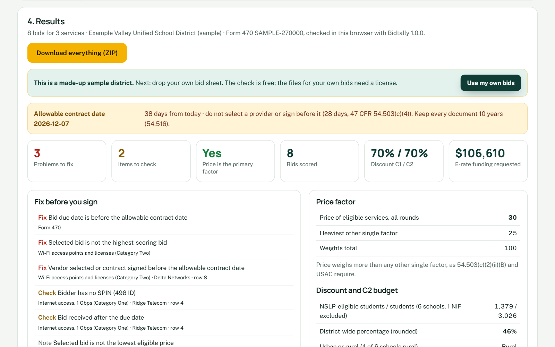Click the Price factor heading
555x347 pixels.
[x=336, y=202]
